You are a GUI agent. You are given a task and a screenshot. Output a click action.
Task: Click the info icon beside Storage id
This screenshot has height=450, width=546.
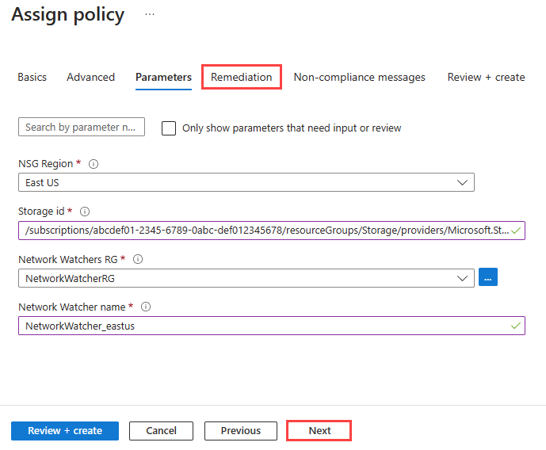[x=85, y=212]
